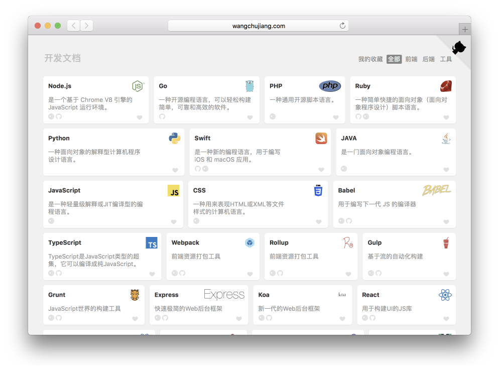Viewport: 499px width, 375px height.
Task: Select the 全部 filter tab
Action: coord(394,59)
